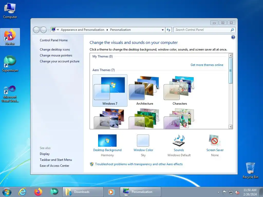Expand arrow after Appearance and Personalization breadcrumb
Viewport: 263px width, 197px height.
tap(107, 30)
